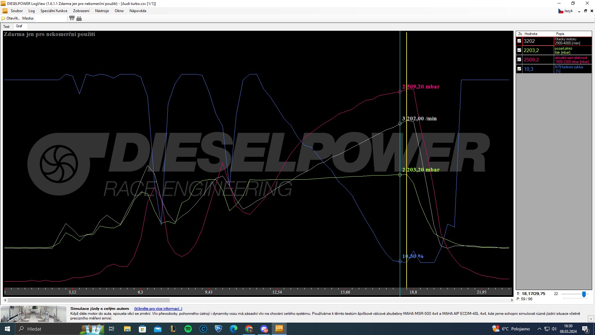
Task: Click the test bench advertisement thumbnail
Action: coord(33,314)
